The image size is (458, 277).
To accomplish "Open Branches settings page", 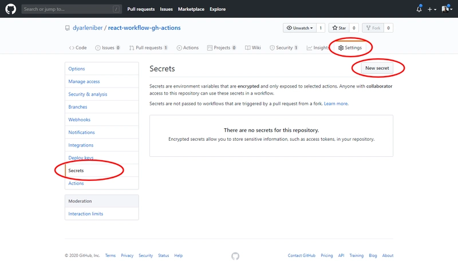I will point(102,107).
